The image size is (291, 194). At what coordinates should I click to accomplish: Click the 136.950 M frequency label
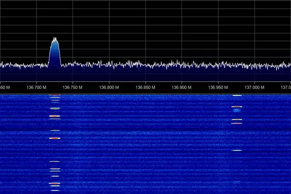coord(218,87)
